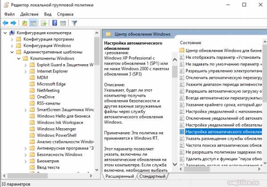Expand the Exploit Guard node
This screenshot has width=267, height=187.
click(x=25, y=65)
